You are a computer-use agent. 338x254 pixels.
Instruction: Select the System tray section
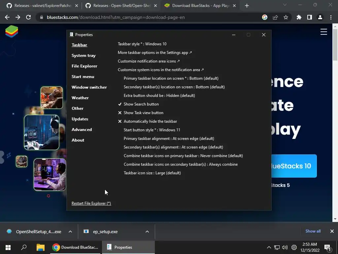[x=84, y=56]
